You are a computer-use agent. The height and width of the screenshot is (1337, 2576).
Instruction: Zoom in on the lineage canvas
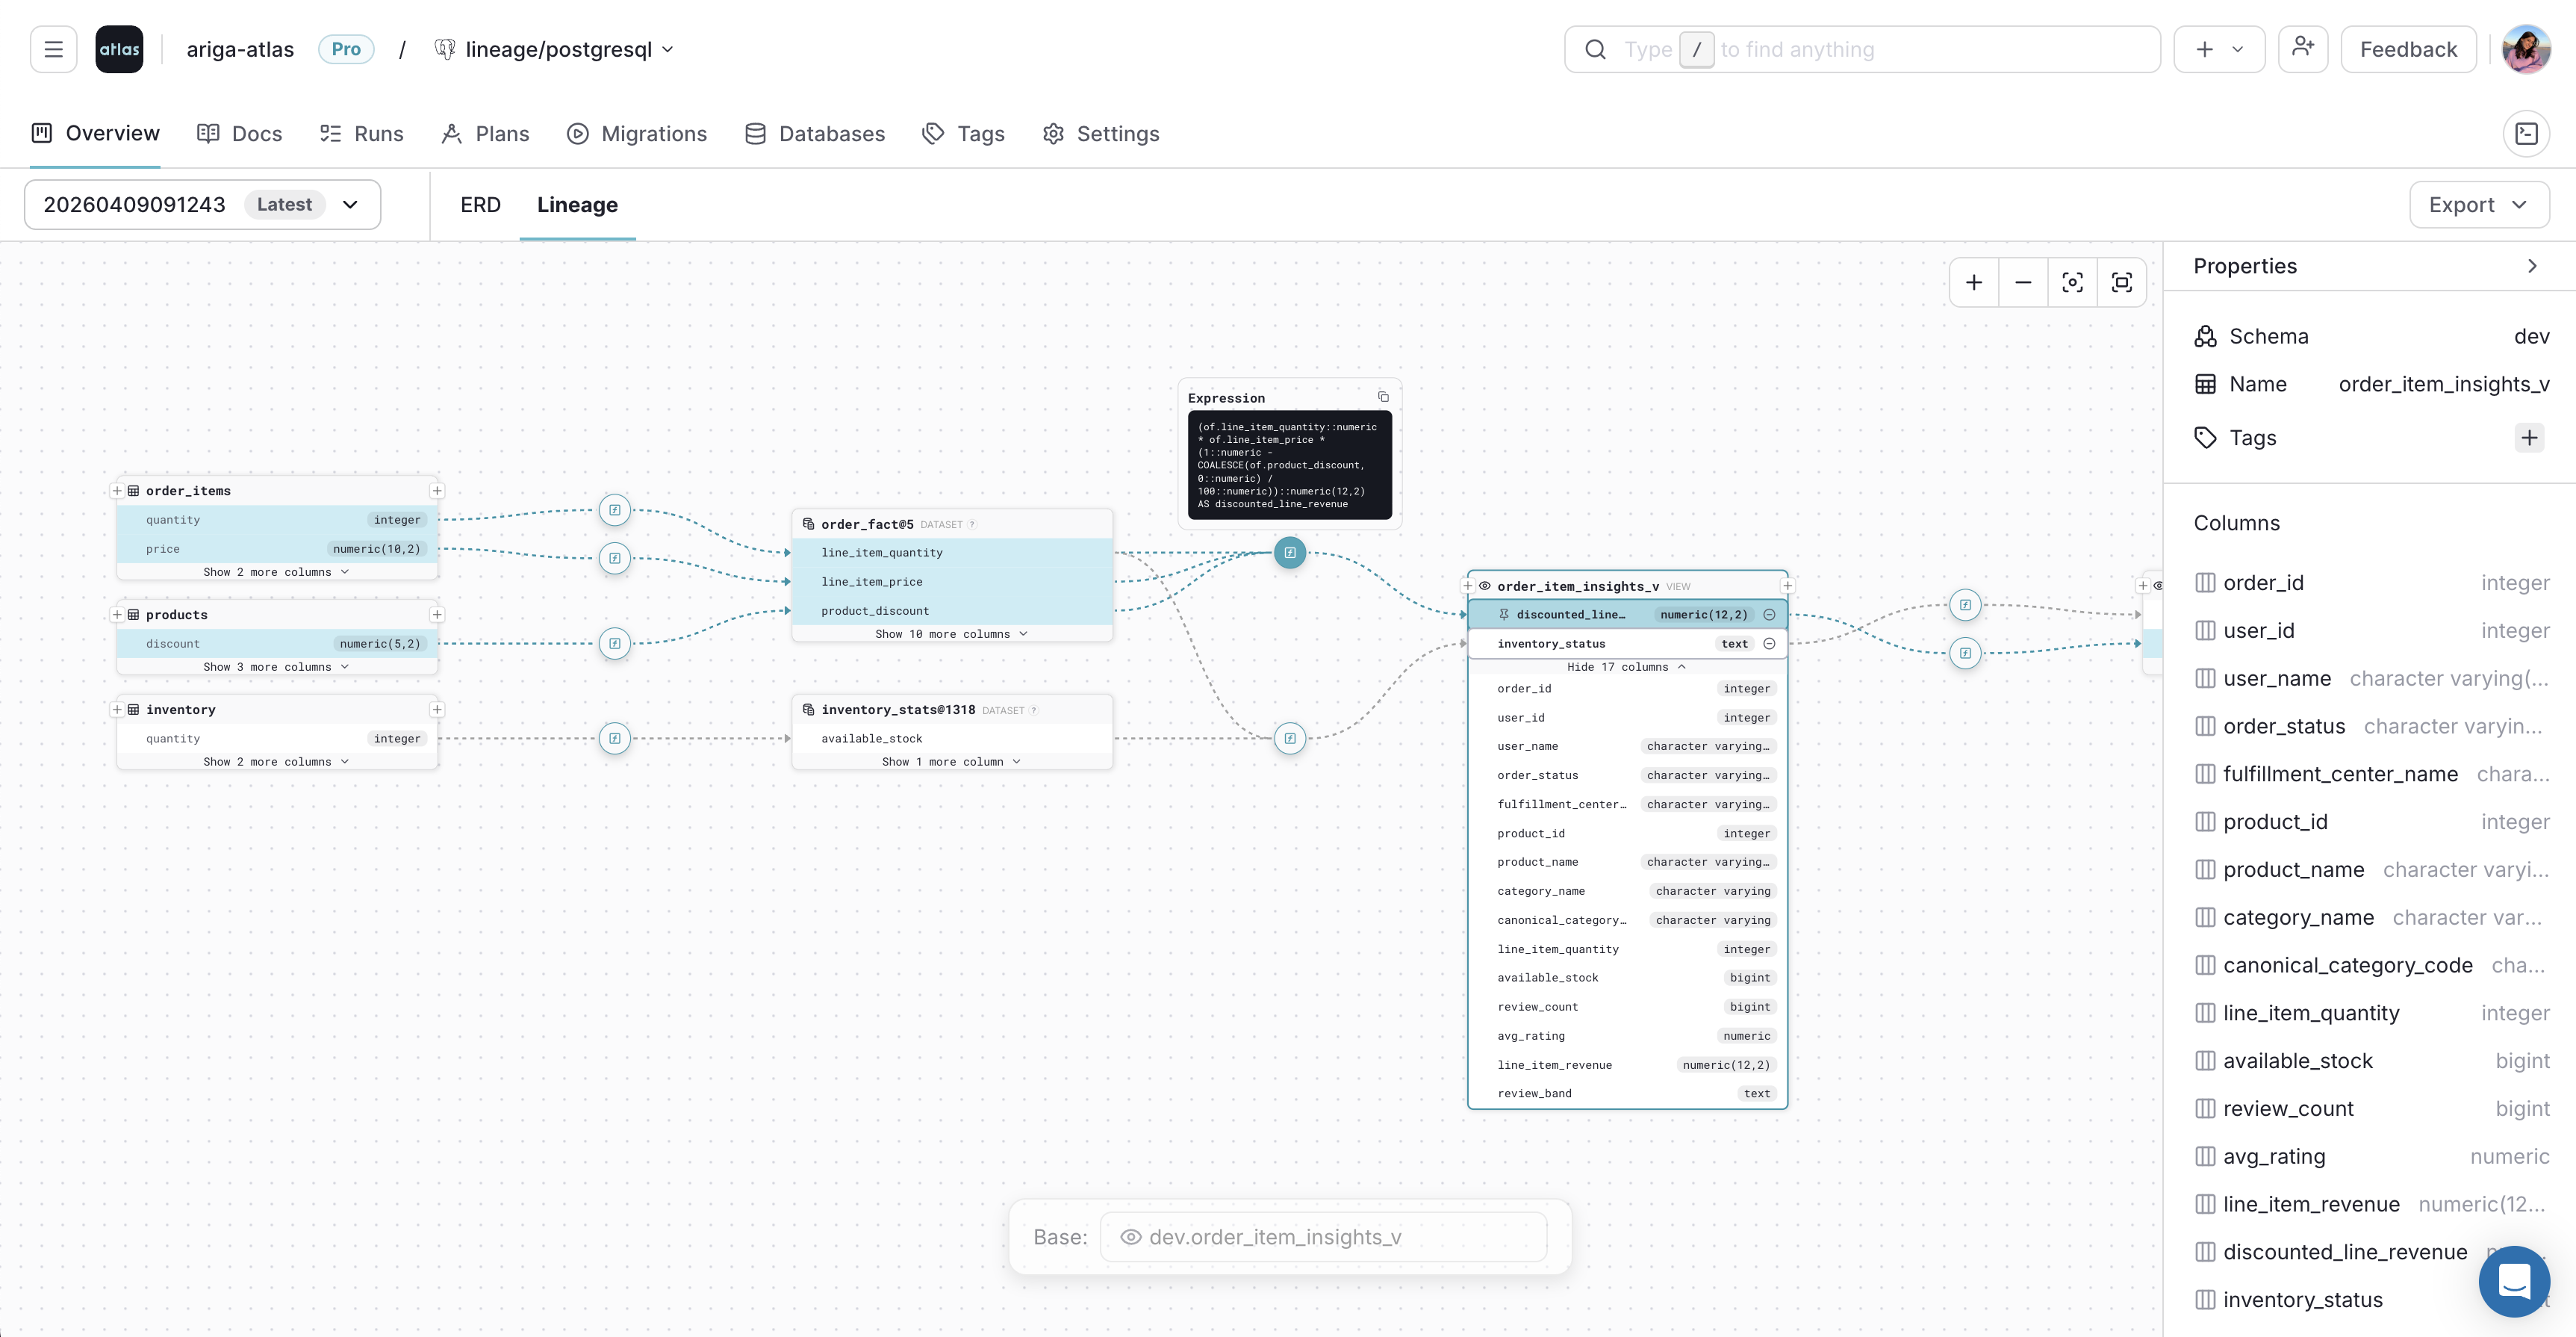click(1974, 281)
